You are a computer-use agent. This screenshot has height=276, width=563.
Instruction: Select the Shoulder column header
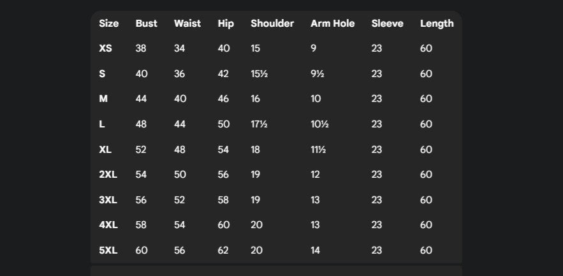pos(272,24)
